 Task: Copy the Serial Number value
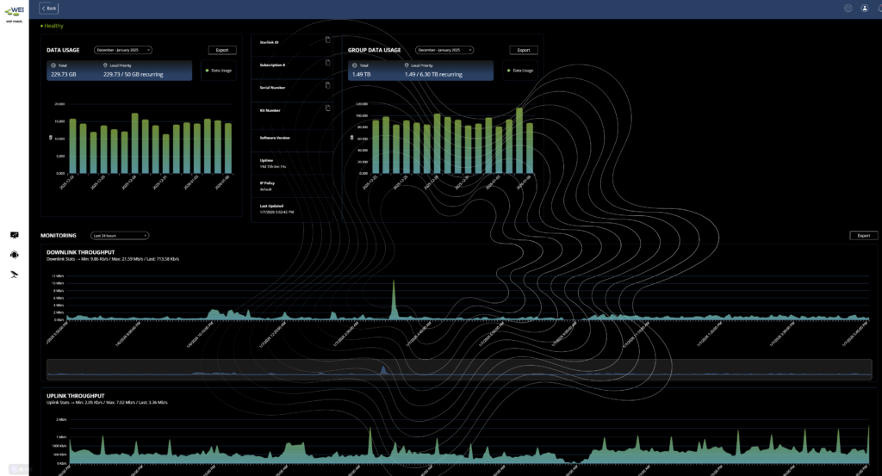tap(328, 85)
